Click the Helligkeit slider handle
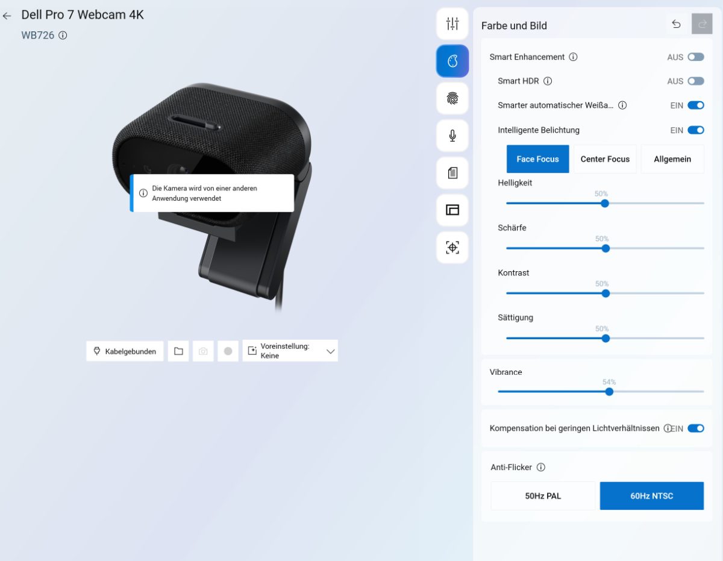The image size is (723, 561). coord(605,203)
